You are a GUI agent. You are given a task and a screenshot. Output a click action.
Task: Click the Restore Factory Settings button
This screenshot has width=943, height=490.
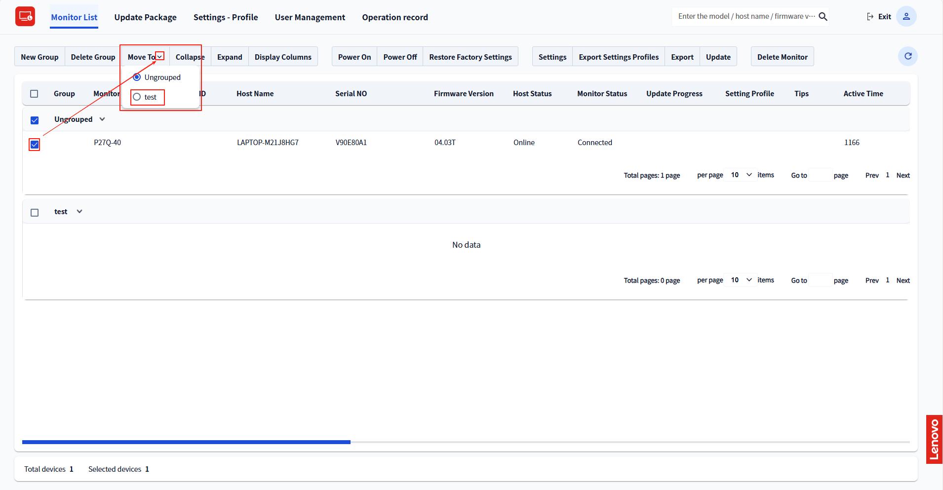coord(470,57)
